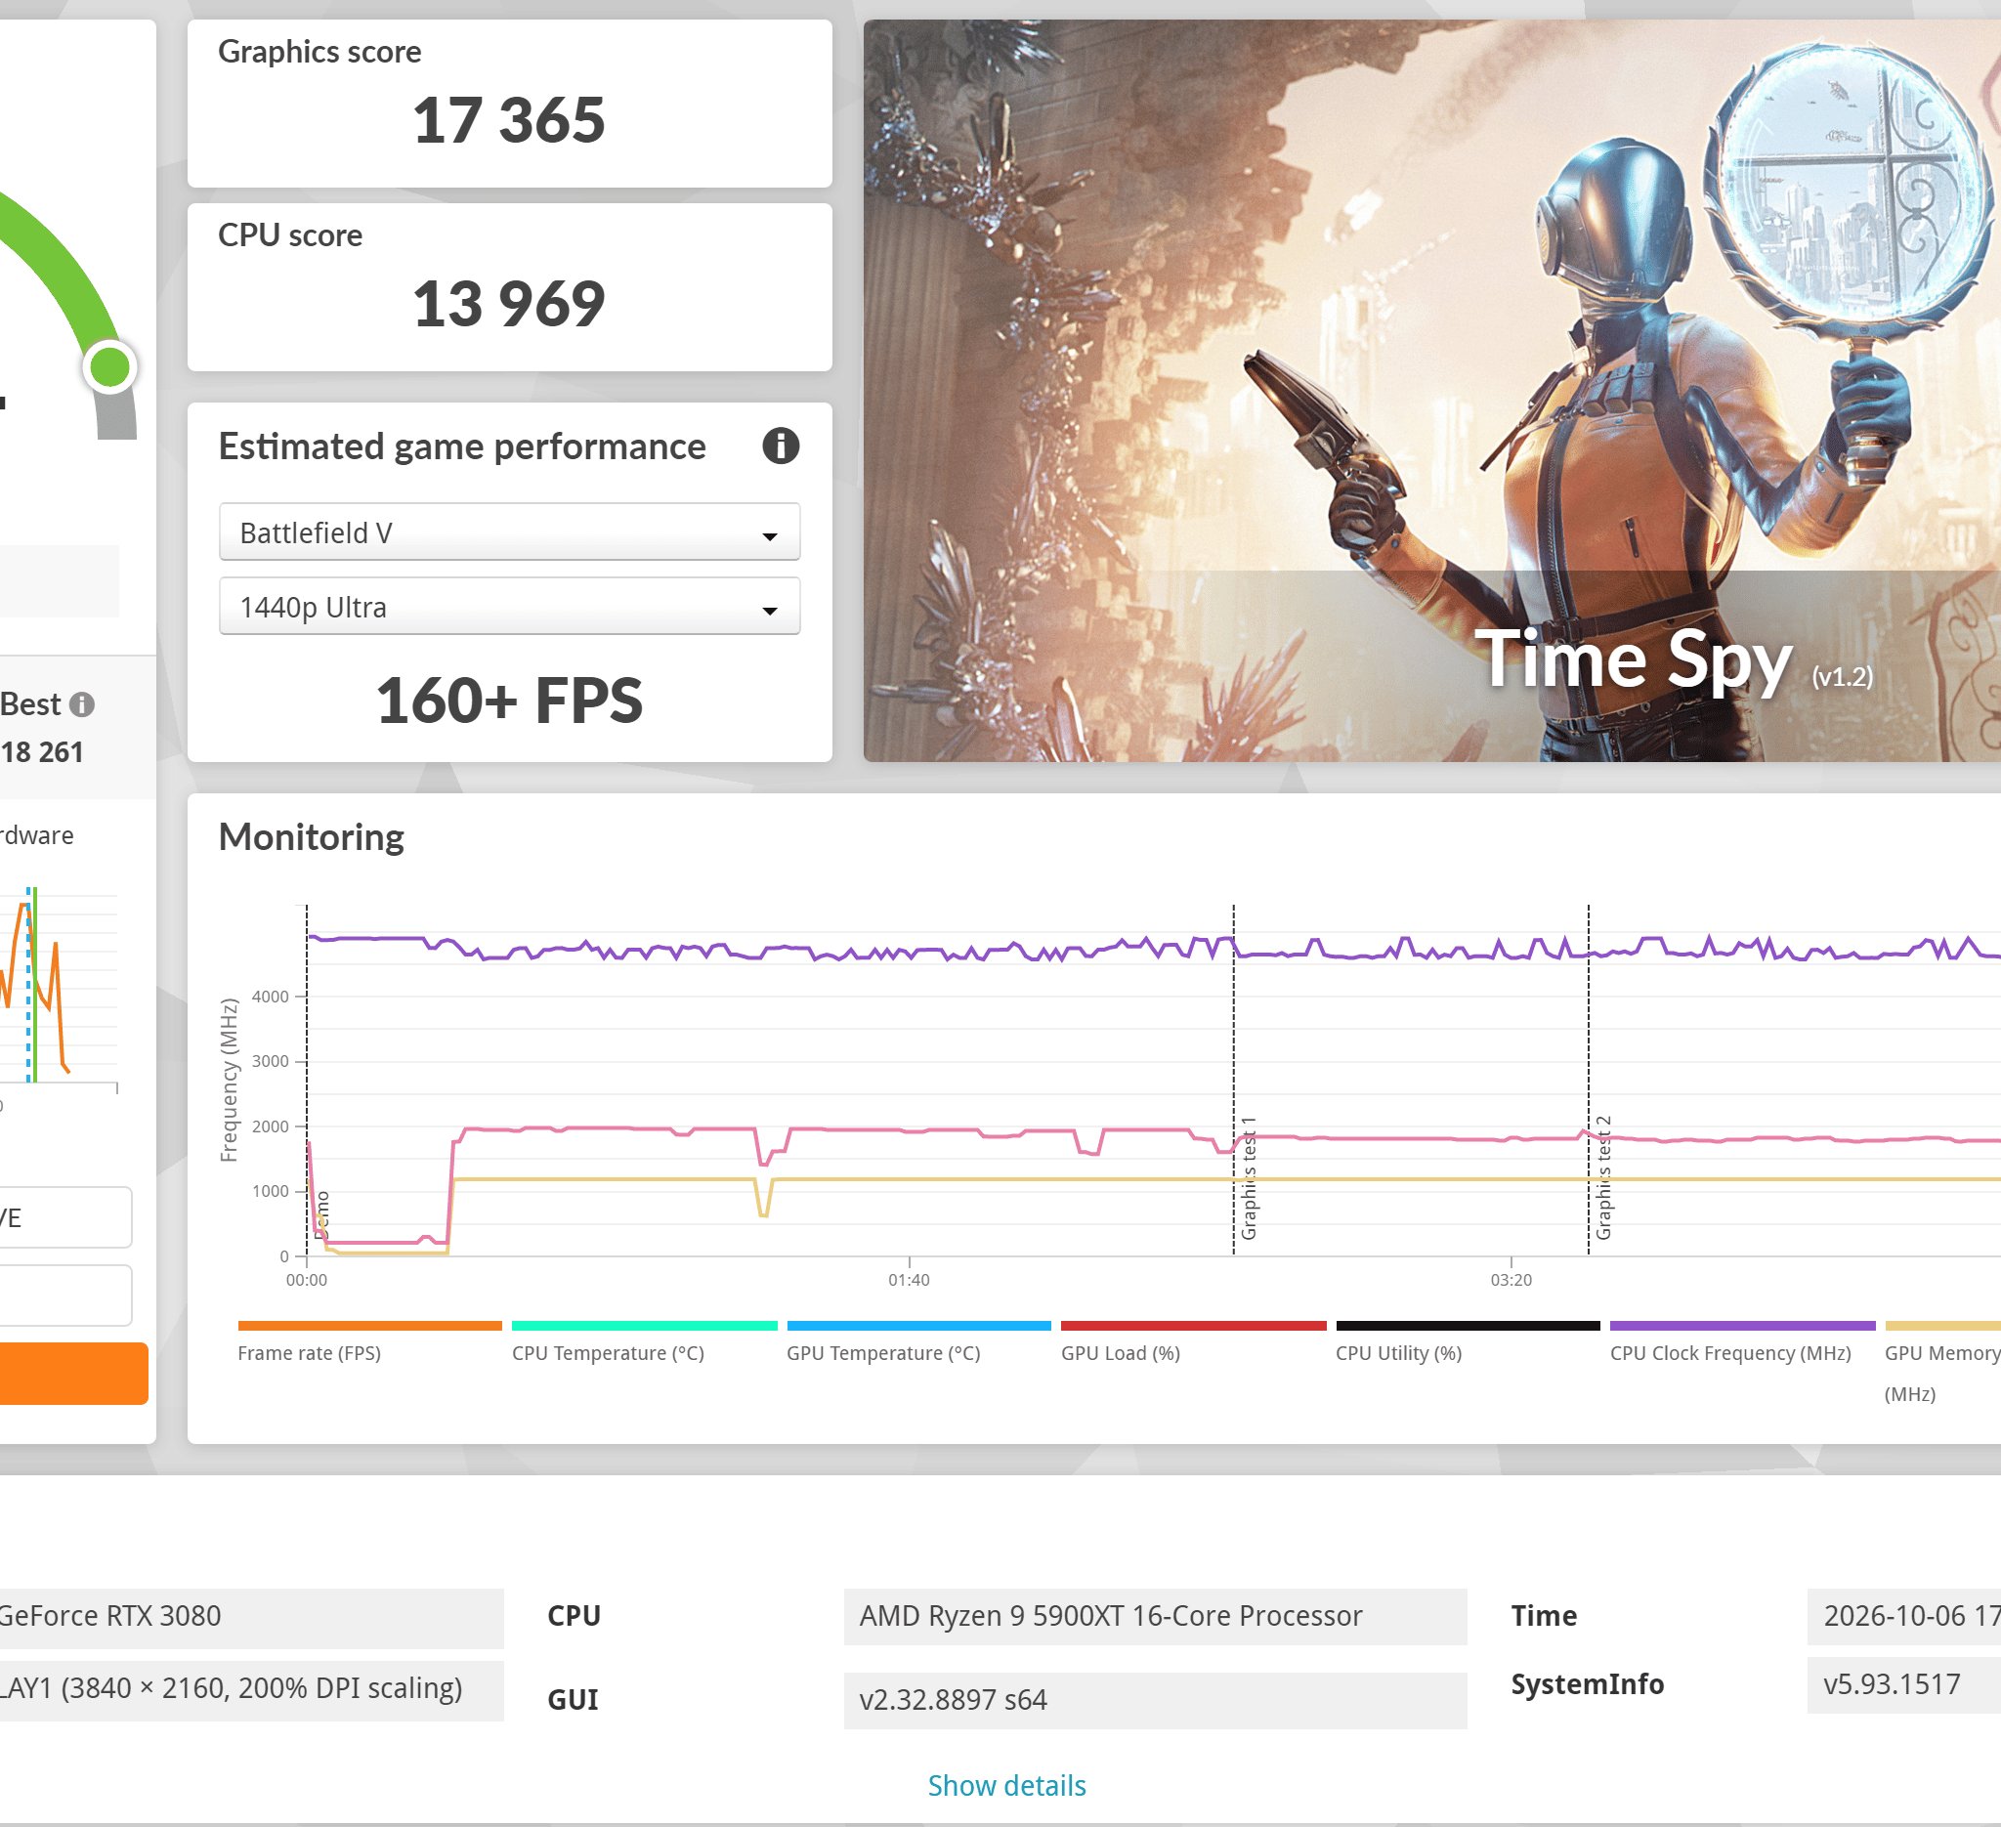This screenshot has width=2001, height=1827.
Task: Click the Monitoring section heading
Action: coord(311,836)
